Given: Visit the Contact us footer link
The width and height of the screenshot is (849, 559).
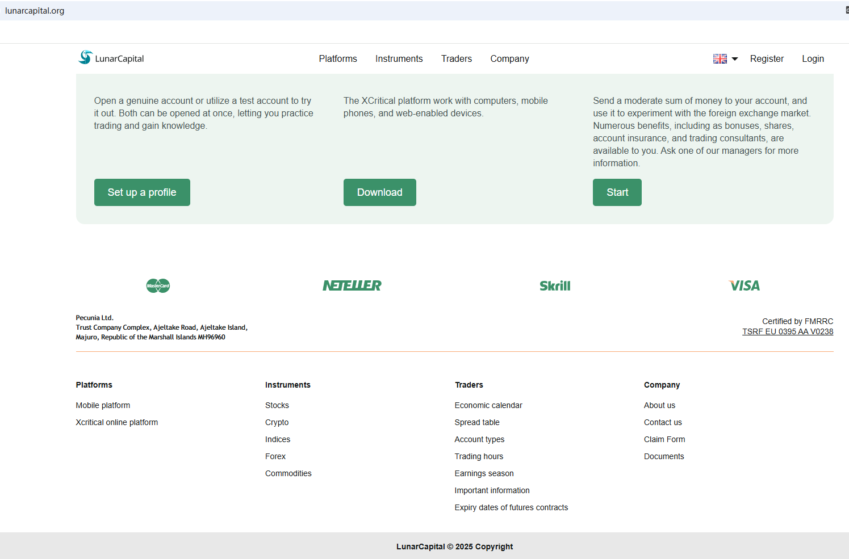Looking at the screenshot, I should (663, 422).
